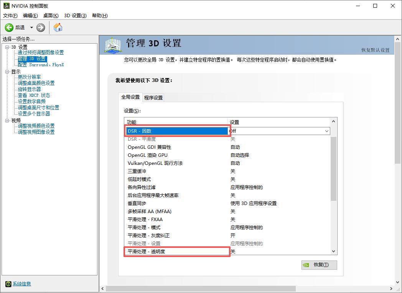402x293 pixels.
Task: Open the 系统信息 link
Action: point(22,284)
